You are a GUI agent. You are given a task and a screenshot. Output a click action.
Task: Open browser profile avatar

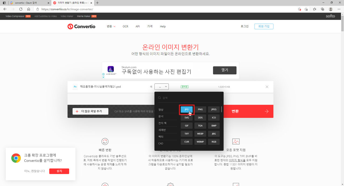coord(331,9)
